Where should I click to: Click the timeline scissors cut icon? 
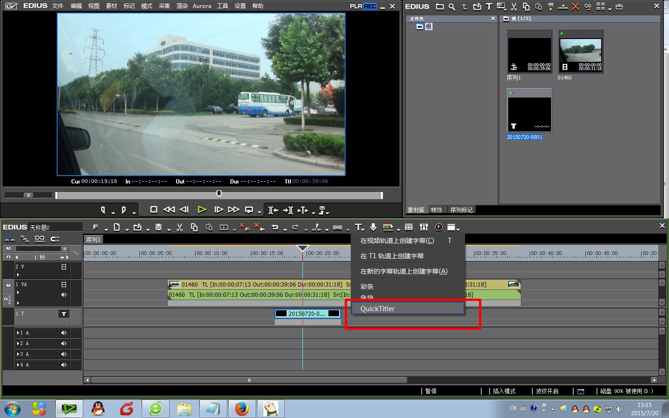point(180,227)
